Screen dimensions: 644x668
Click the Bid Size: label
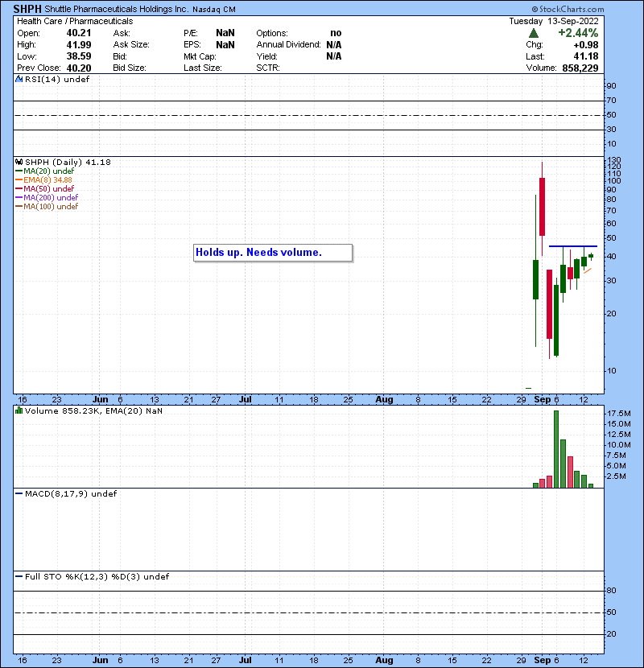[130, 68]
